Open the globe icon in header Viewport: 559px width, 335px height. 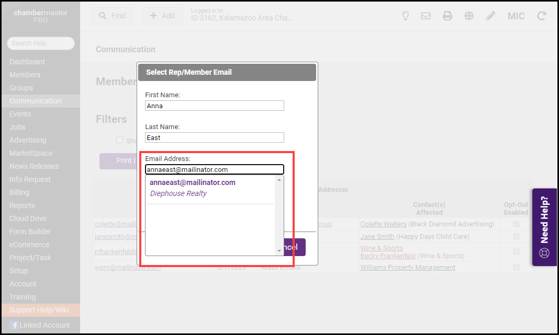point(469,16)
